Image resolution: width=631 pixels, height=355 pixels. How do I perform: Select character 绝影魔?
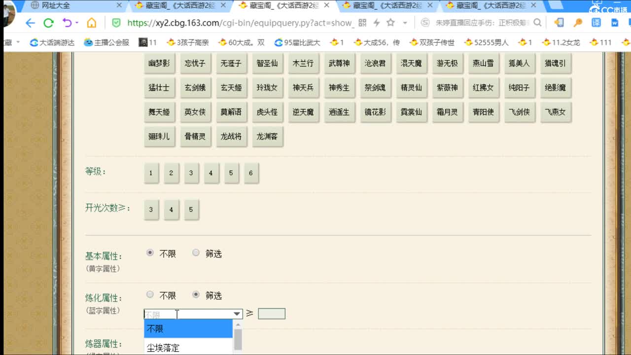click(x=556, y=88)
